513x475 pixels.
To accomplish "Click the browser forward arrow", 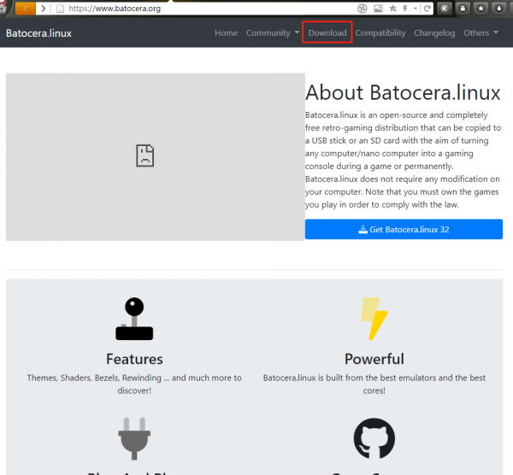I will [x=43, y=8].
